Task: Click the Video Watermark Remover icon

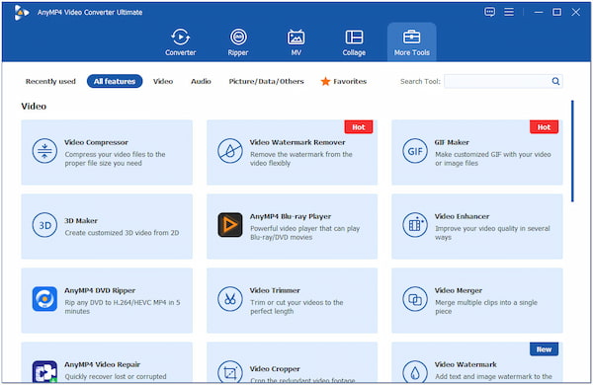Action: 230,151
